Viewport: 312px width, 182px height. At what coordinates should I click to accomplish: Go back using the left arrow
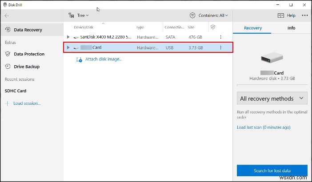tap(7, 16)
